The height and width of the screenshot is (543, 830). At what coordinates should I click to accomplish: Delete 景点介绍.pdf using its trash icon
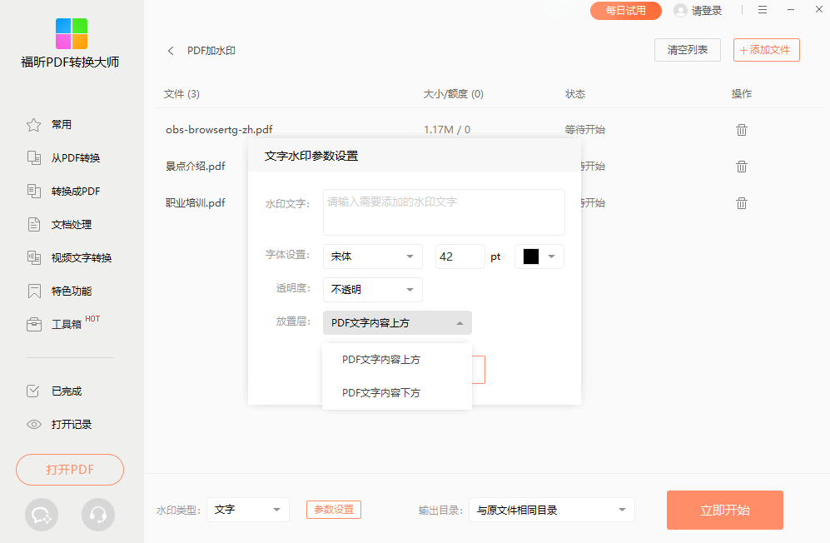tap(741, 167)
